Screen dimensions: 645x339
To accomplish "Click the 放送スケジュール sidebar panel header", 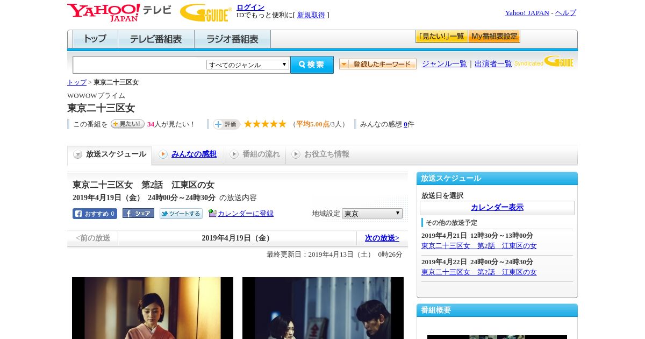I will (x=497, y=179).
